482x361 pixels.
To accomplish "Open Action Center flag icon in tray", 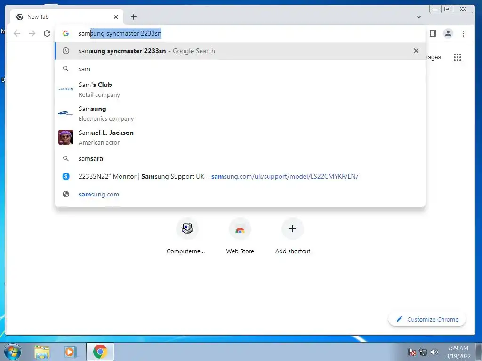I will coord(411,352).
